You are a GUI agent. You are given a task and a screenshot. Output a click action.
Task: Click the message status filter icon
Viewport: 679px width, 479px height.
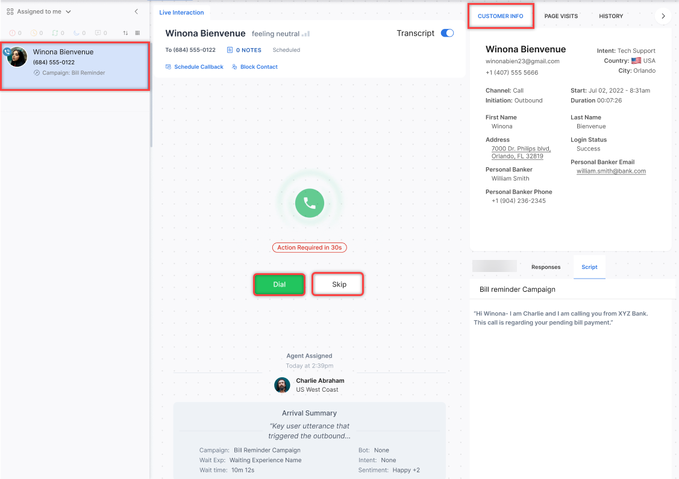pos(98,33)
